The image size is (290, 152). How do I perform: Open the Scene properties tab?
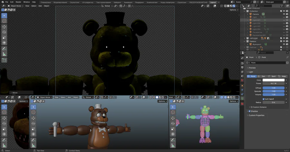click(242, 76)
